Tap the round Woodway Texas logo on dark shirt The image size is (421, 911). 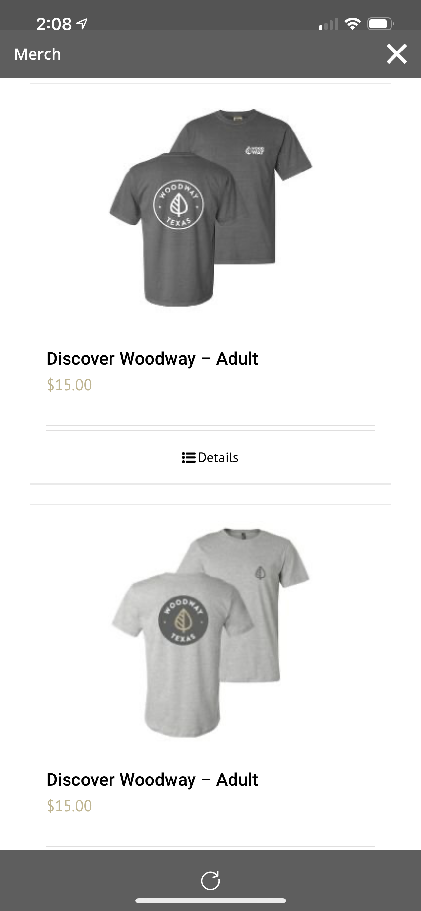tap(178, 205)
